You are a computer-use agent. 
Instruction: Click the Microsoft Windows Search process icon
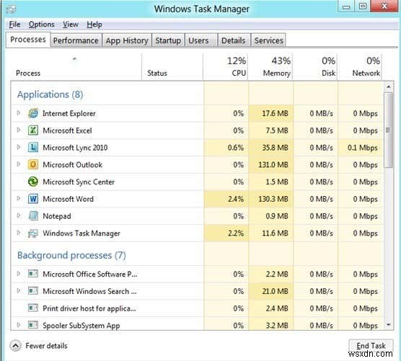click(x=33, y=291)
